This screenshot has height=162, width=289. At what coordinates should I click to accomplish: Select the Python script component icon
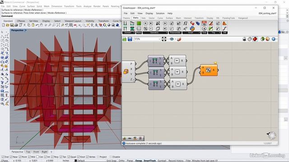(x=192, y=28)
